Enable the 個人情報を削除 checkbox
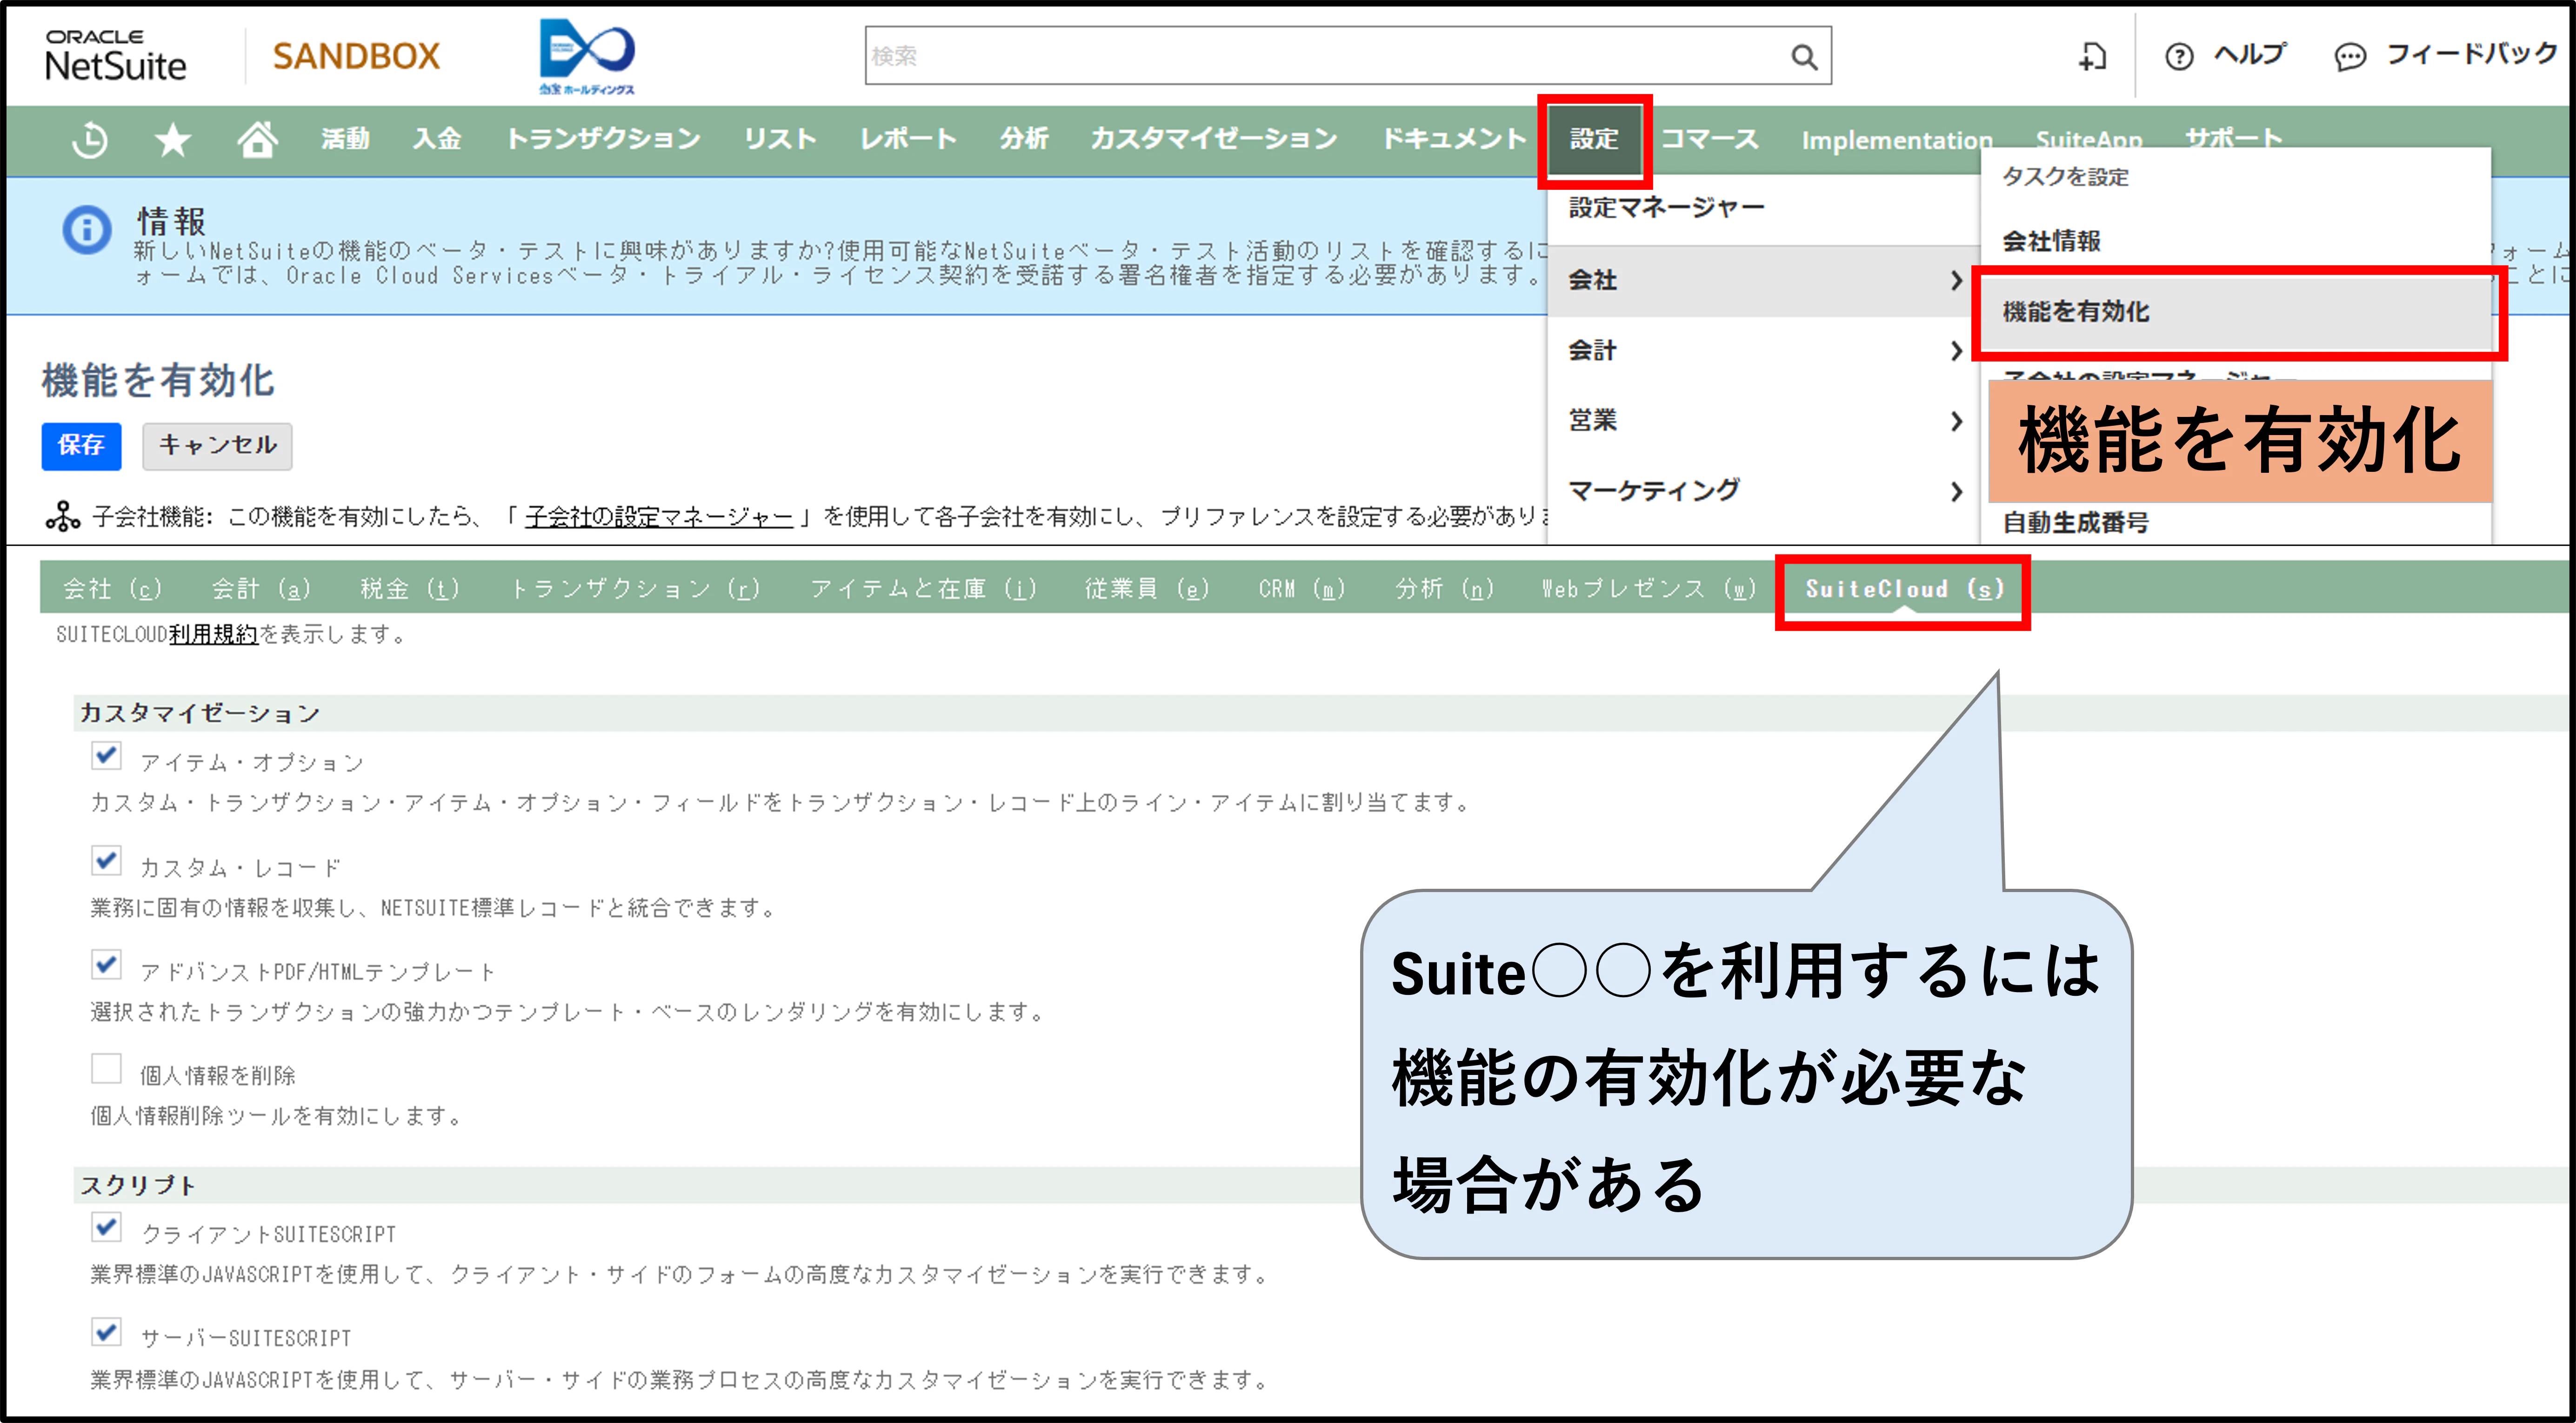2576x1423 pixels. (106, 1068)
